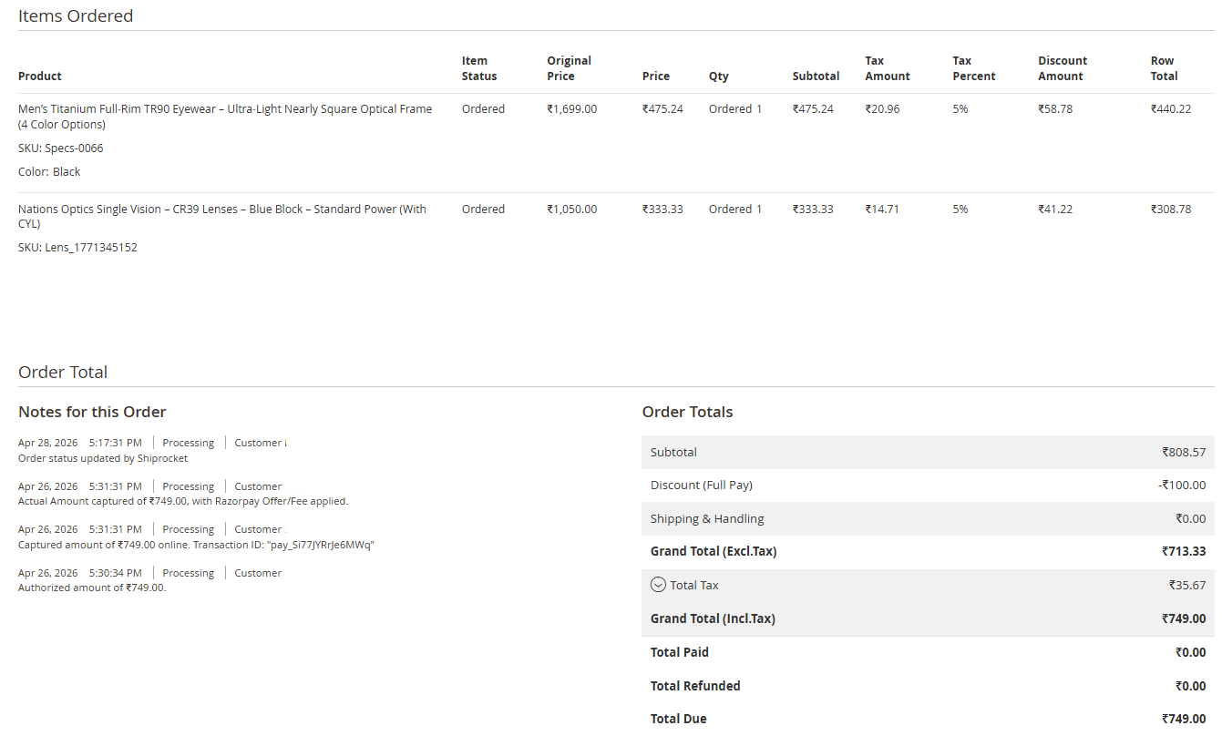The height and width of the screenshot is (736, 1222).
Task: Expand the Total Tax breakdown chevron
Action: coord(658,585)
